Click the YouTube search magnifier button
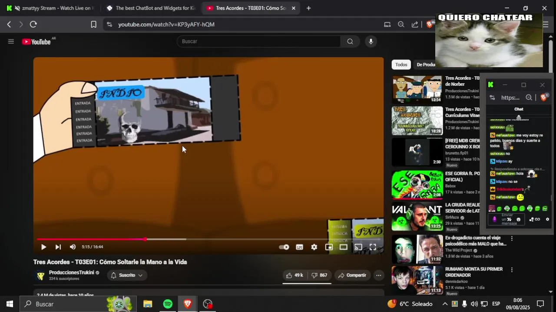Screen dimensions: 556x312 (350, 42)
